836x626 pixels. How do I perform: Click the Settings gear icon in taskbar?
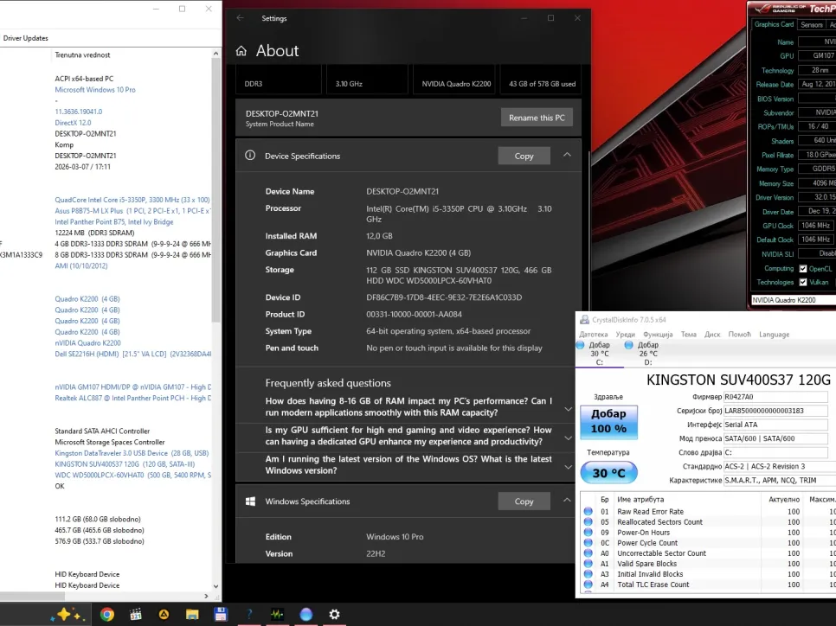tap(334, 614)
